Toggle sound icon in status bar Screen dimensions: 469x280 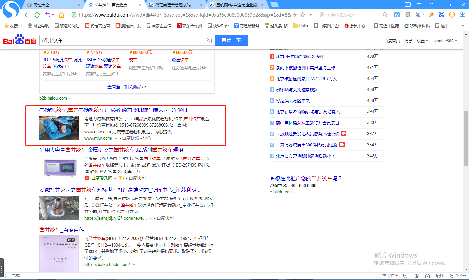pos(416,276)
